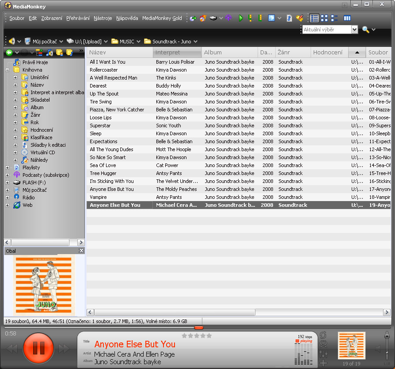This screenshot has width=395, height=369.
Task: Expand the Umístění tree node
Action: pyautogui.click(x=15, y=77)
